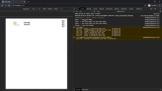The width and height of the screenshot is (162, 91).
Task: Select the drawer Console tab
Action: [x=78, y=90]
